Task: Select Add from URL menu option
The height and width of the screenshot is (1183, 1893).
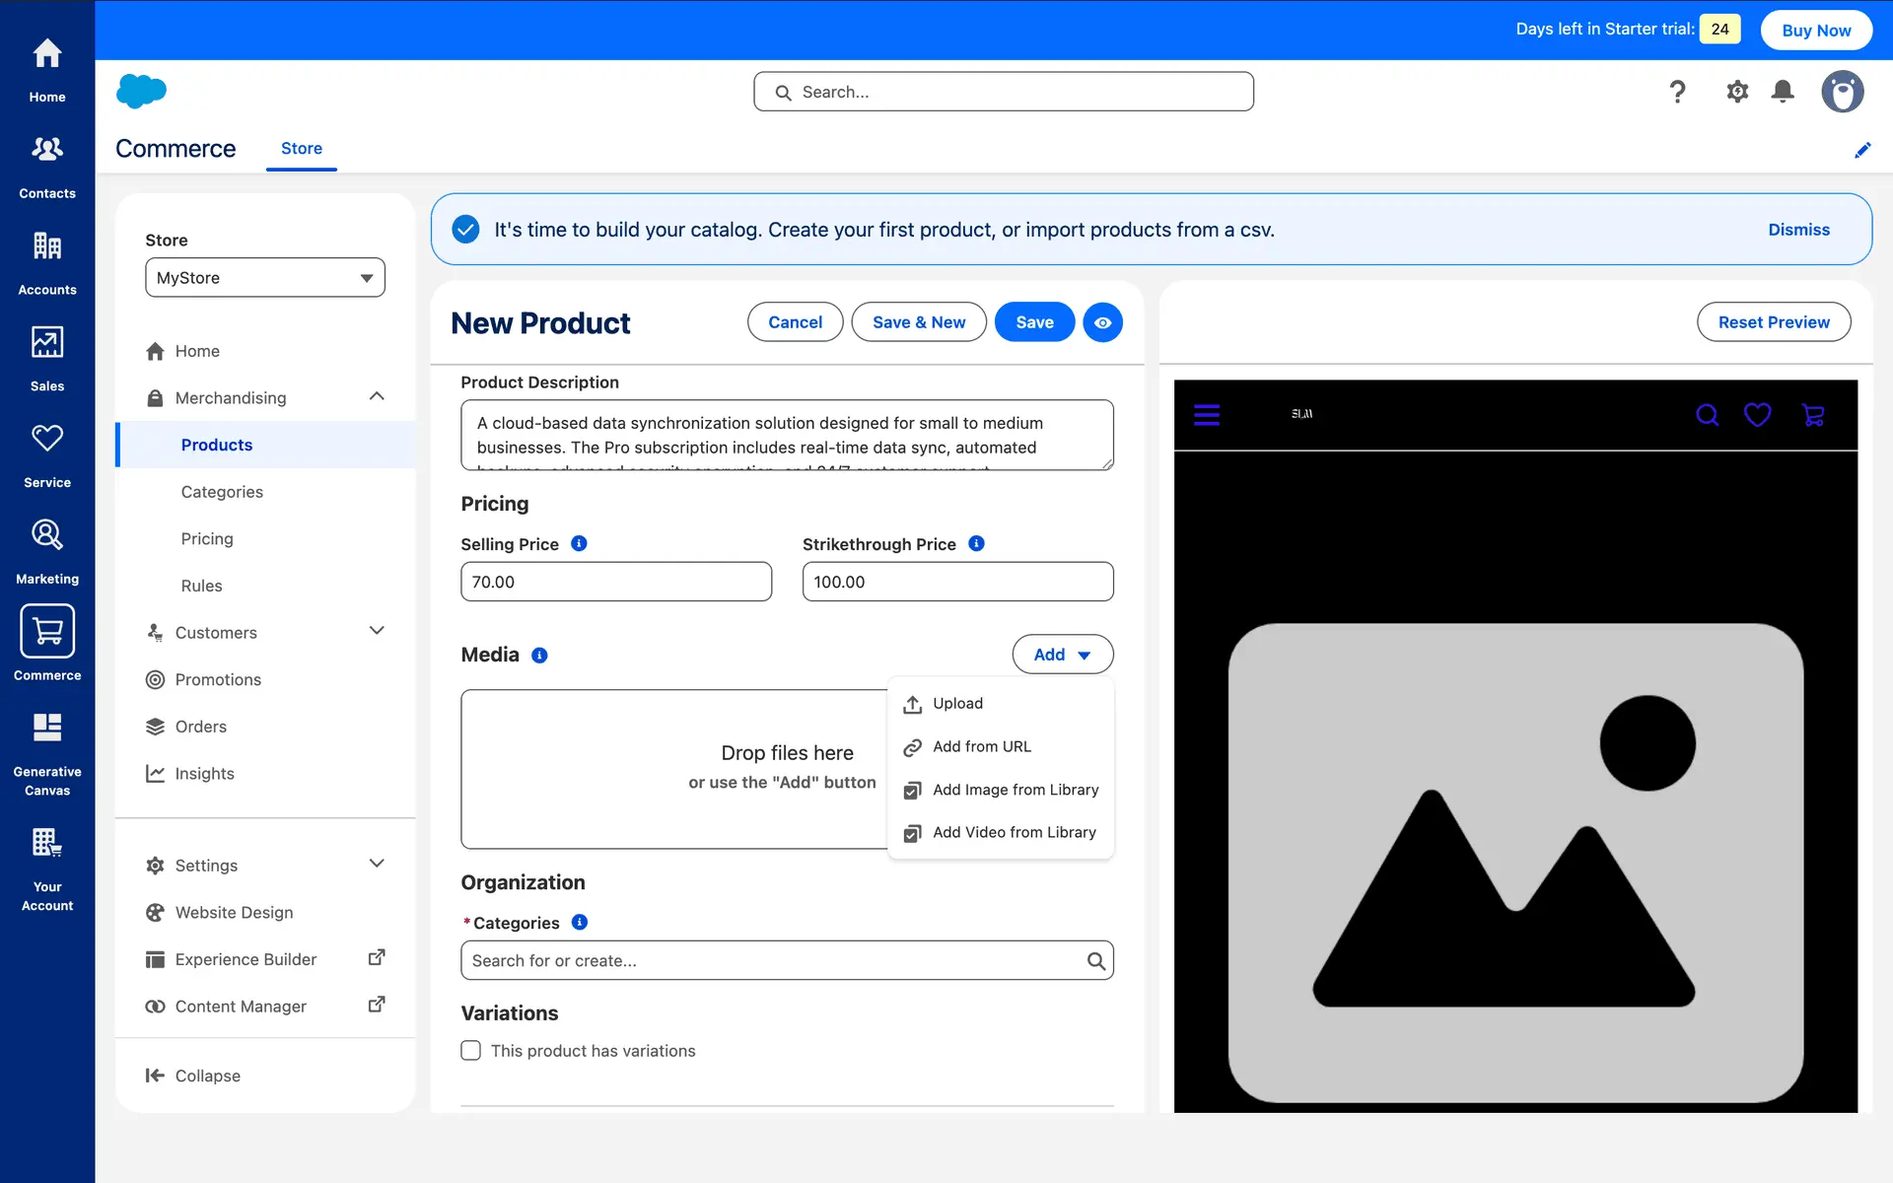Action: [981, 747]
